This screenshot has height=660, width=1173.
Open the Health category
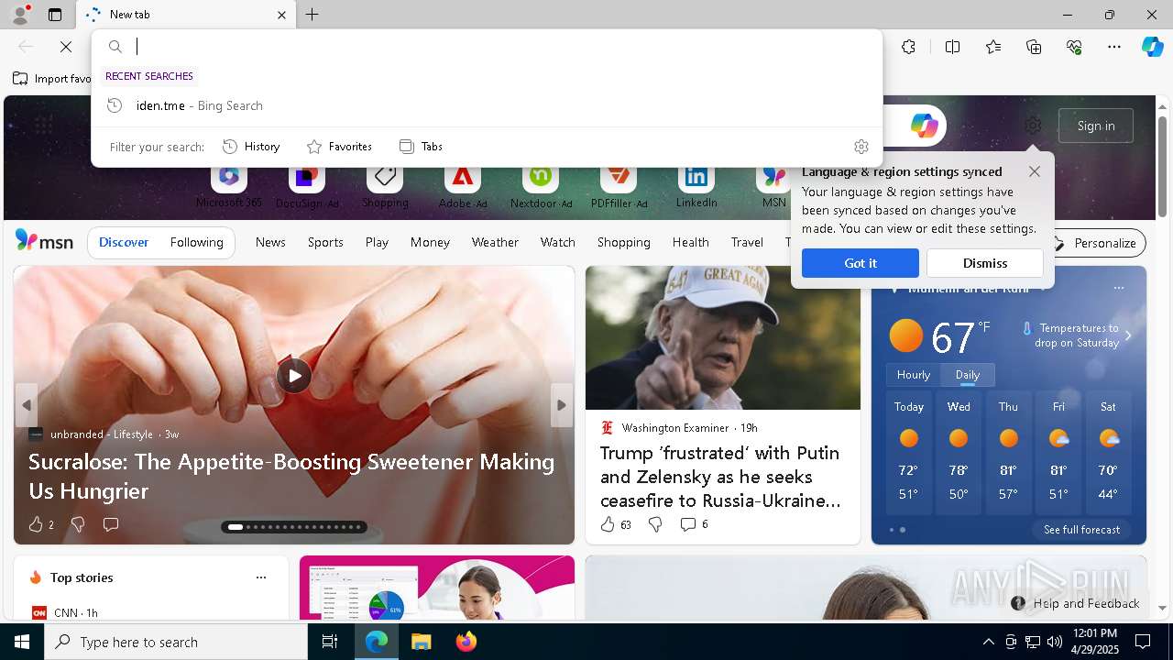pyautogui.click(x=690, y=243)
